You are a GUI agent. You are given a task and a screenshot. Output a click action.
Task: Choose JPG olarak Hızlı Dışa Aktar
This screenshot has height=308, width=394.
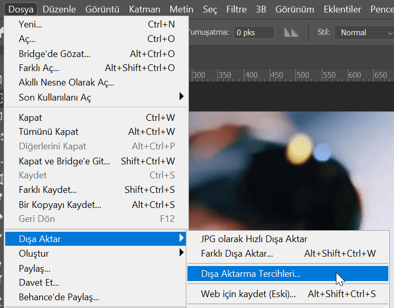(254, 239)
